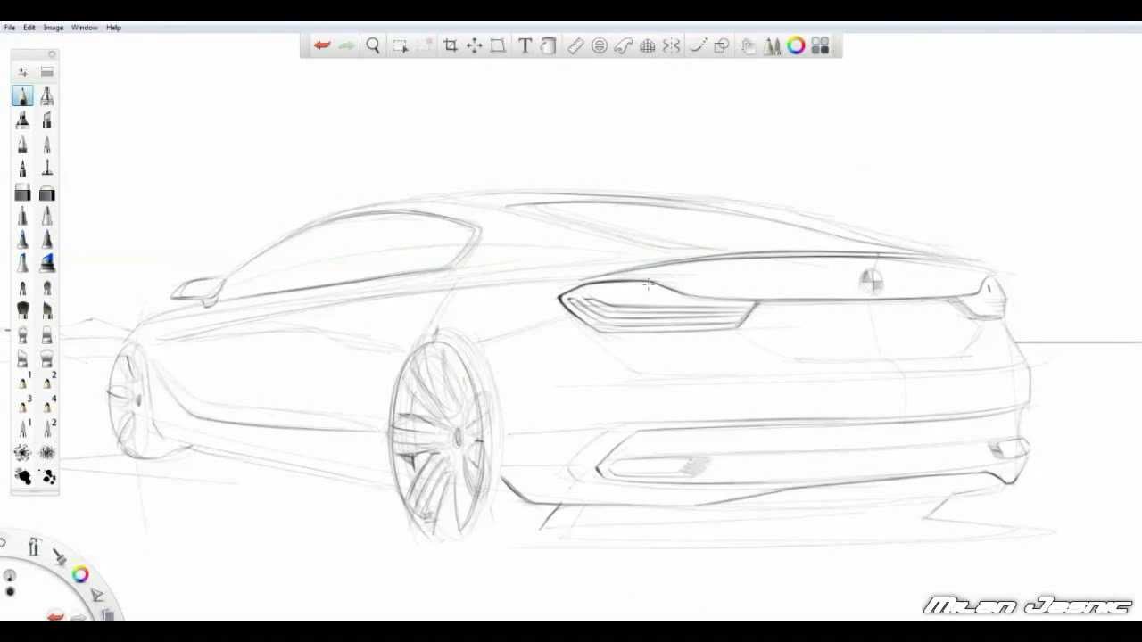This screenshot has height=642, width=1142.
Task: Open the Brush Library icon
Action: pyautogui.click(x=47, y=72)
